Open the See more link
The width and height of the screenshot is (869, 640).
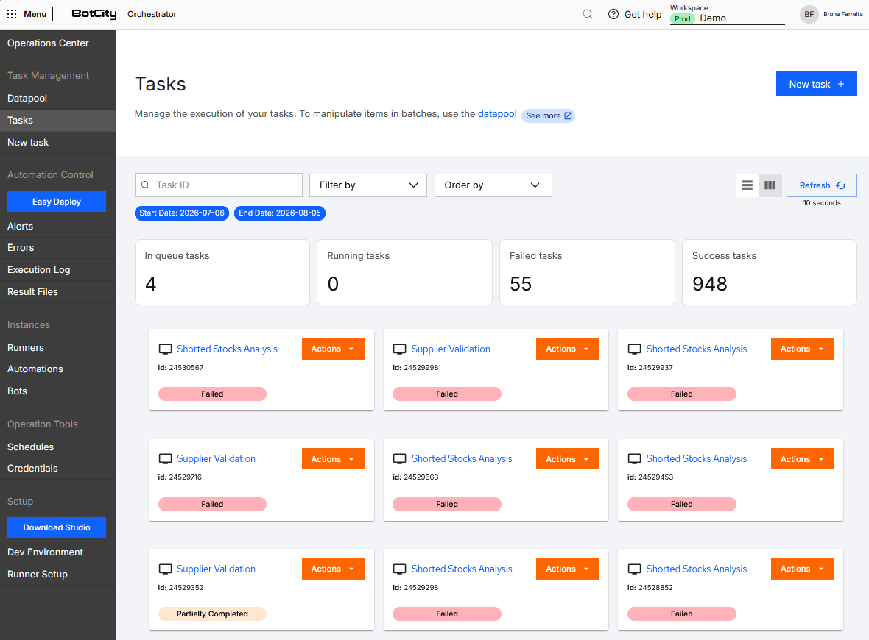point(548,115)
